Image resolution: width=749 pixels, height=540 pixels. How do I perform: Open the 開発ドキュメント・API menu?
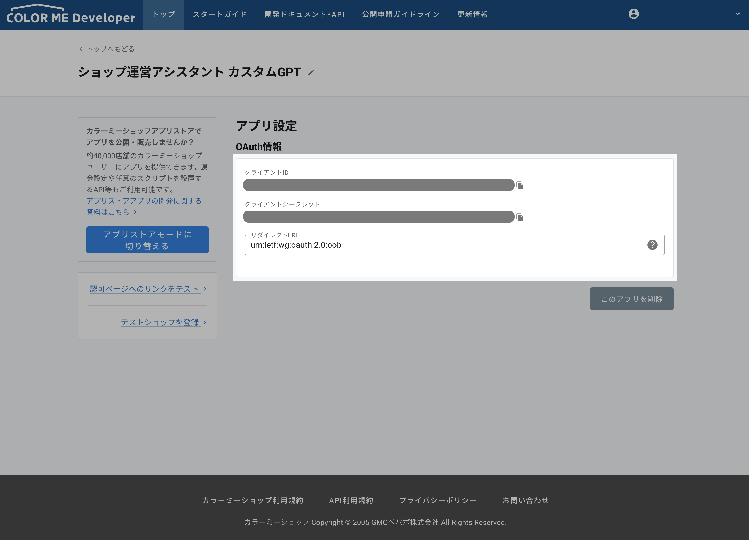coord(304,15)
